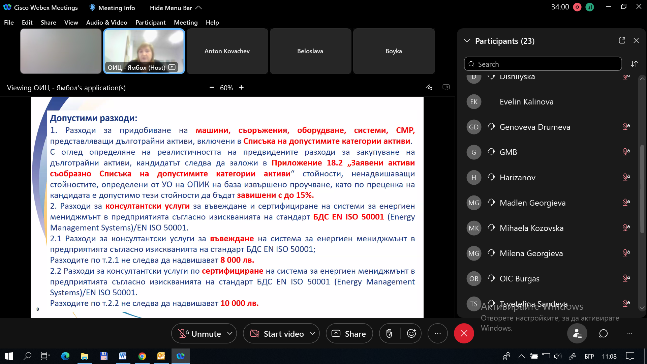The width and height of the screenshot is (647, 364).
Task: Click the Share button
Action: click(x=349, y=333)
